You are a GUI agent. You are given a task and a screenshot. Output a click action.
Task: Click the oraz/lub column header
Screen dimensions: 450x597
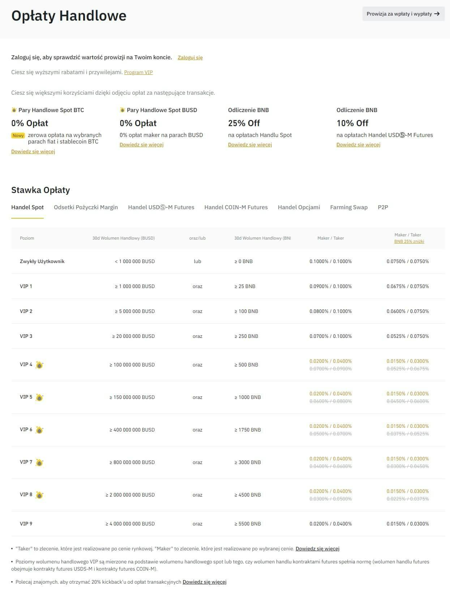(197, 238)
